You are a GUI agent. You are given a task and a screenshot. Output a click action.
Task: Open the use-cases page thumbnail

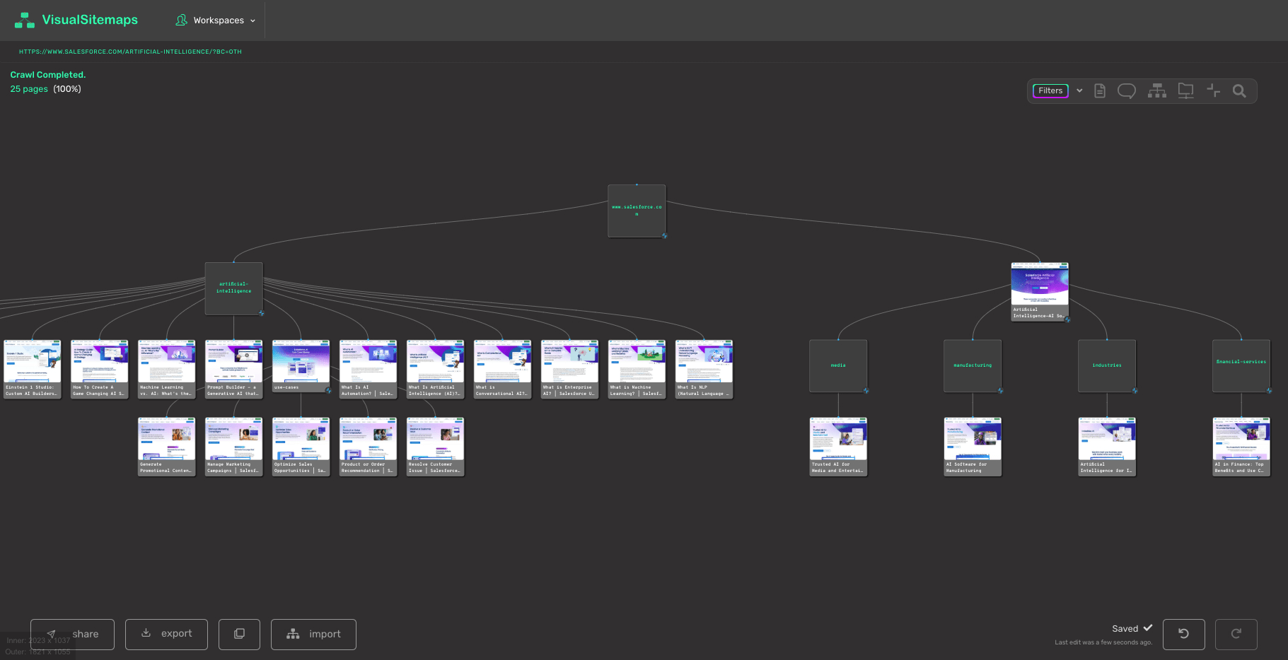tap(301, 366)
